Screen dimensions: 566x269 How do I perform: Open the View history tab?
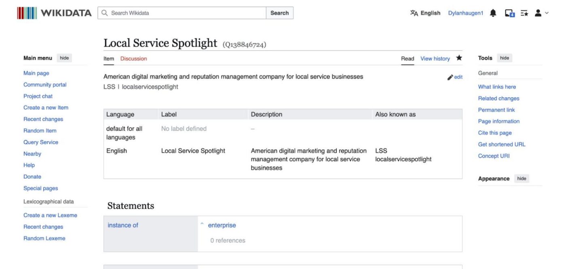tap(435, 58)
